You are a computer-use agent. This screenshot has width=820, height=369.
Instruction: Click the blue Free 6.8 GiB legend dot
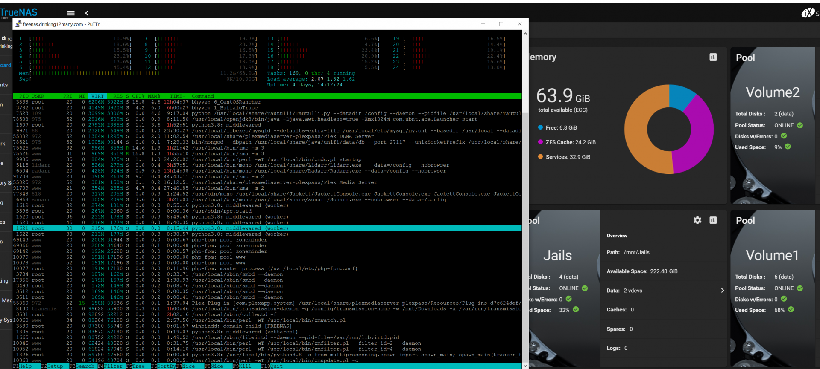pyautogui.click(x=541, y=127)
